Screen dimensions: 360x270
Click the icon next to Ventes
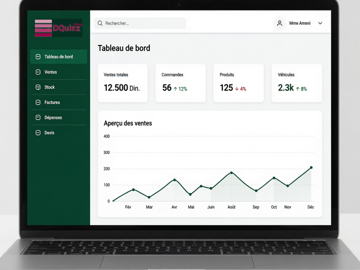click(x=38, y=72)
